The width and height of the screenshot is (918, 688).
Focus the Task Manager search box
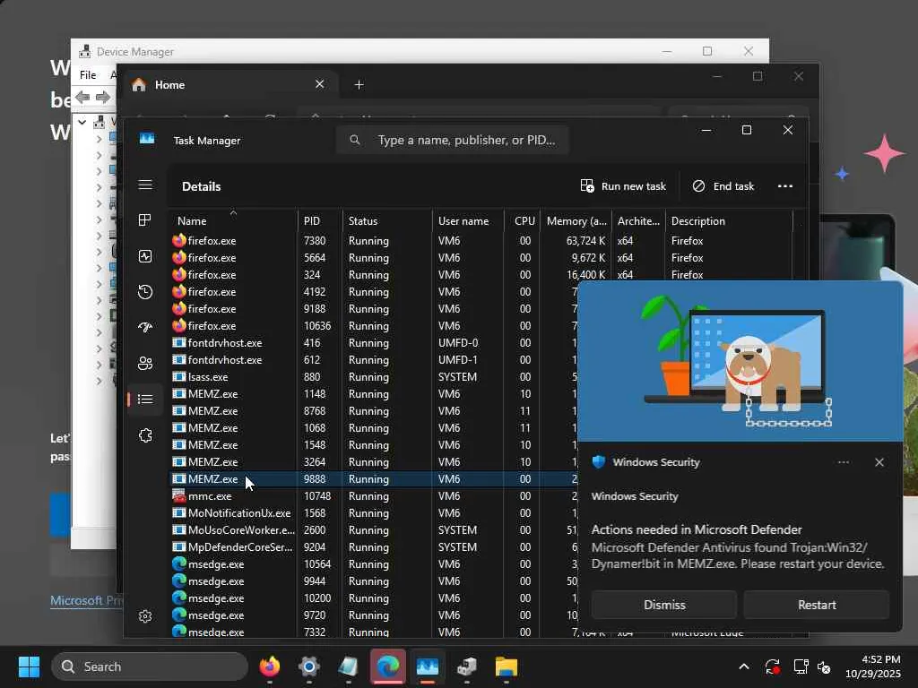coord(452,140)
